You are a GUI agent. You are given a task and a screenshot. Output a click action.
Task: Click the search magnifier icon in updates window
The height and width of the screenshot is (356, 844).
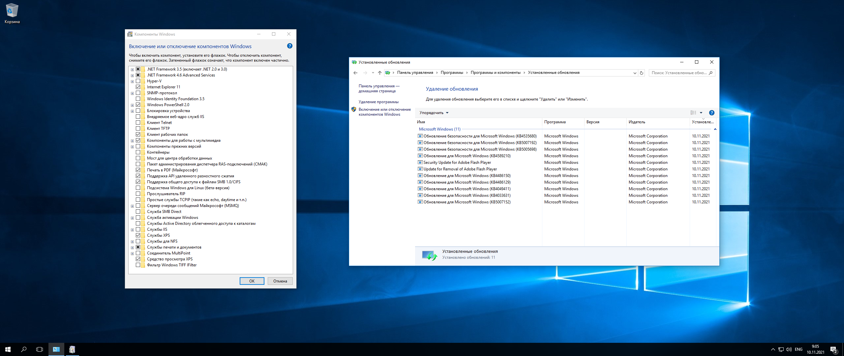tap(711, 73)
